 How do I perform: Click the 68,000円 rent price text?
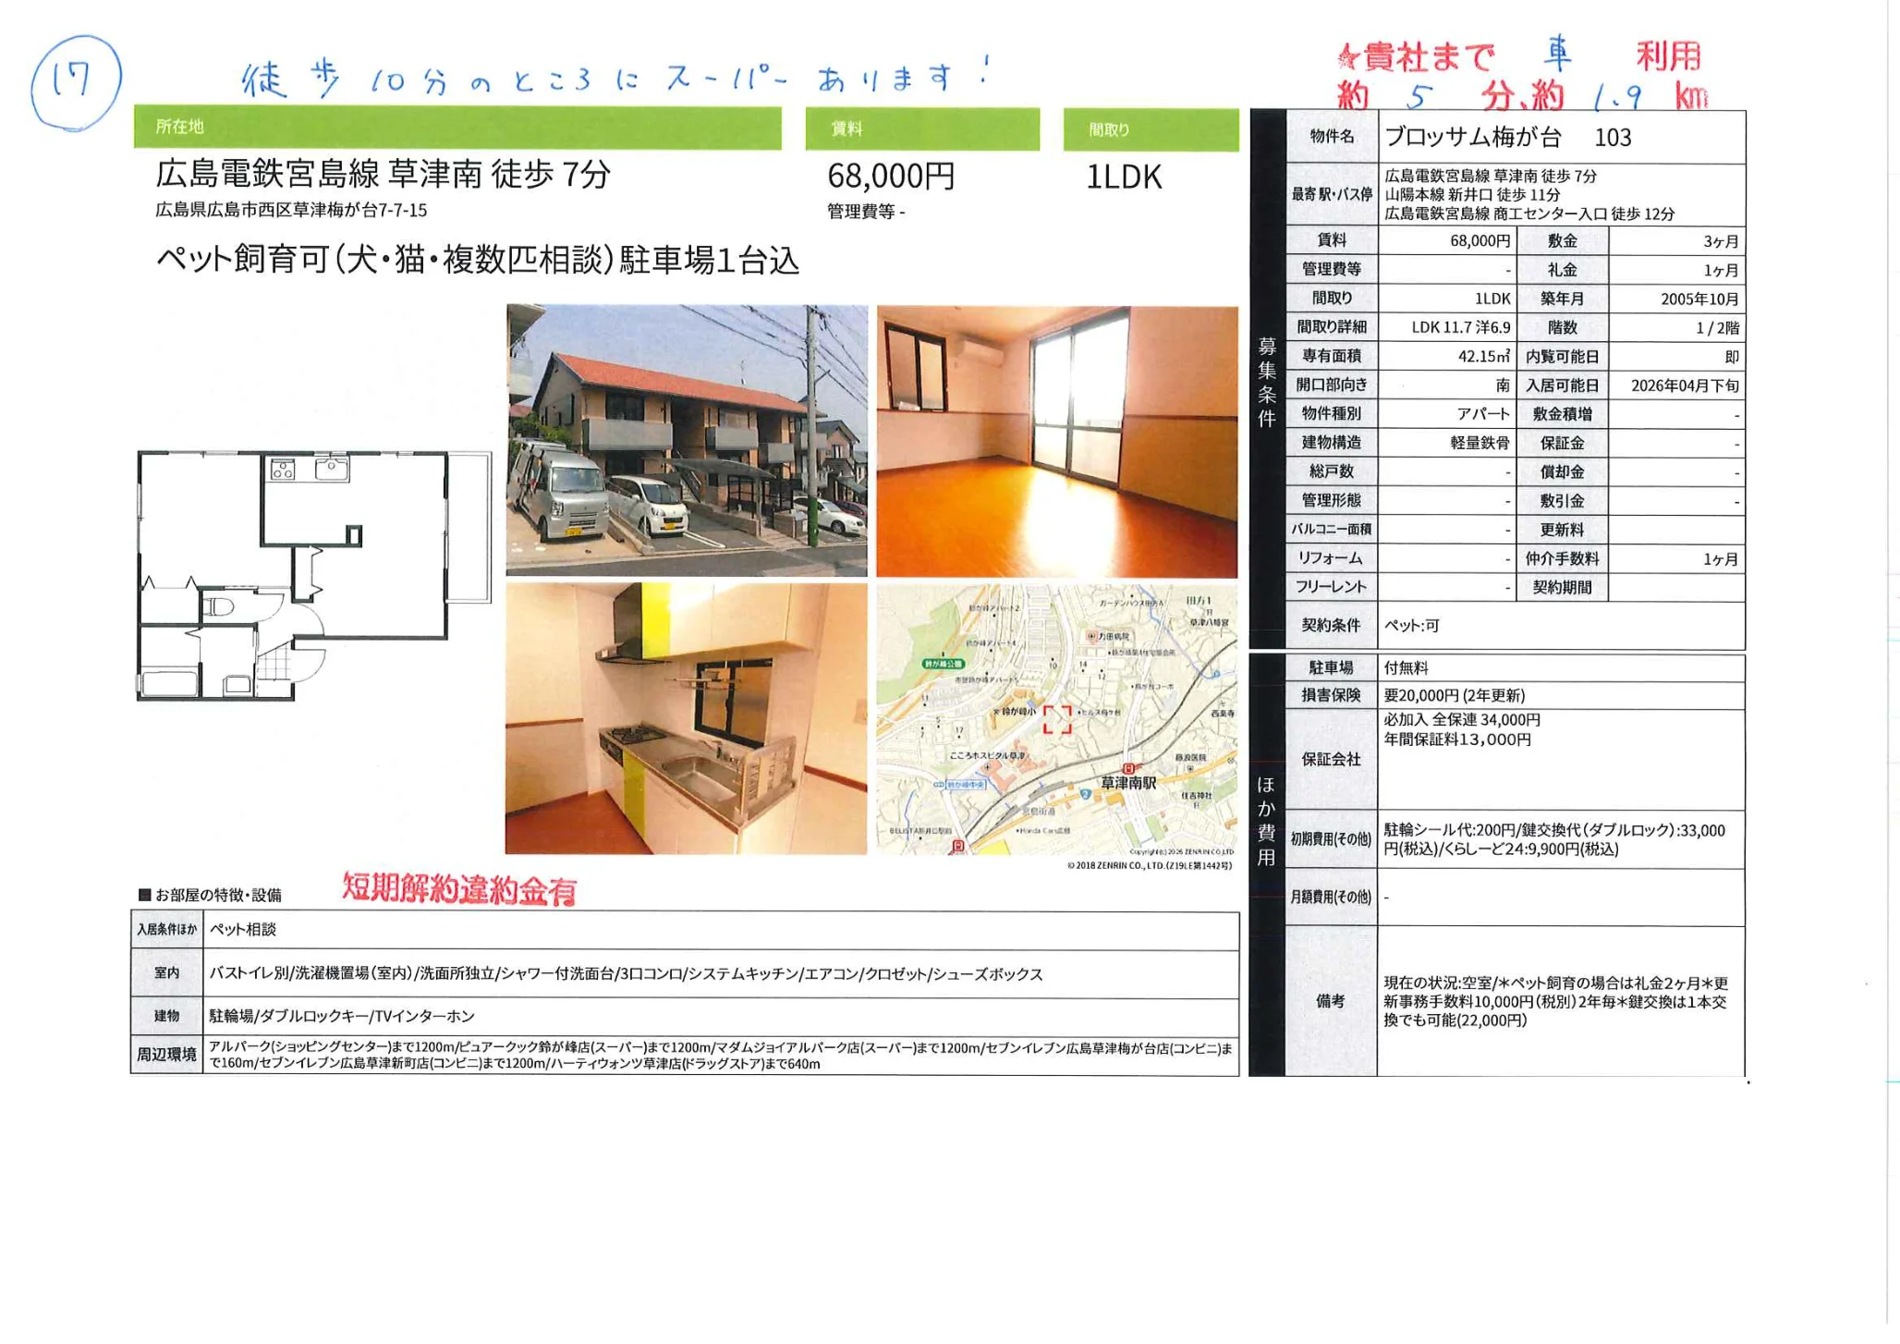click(891, 176)
